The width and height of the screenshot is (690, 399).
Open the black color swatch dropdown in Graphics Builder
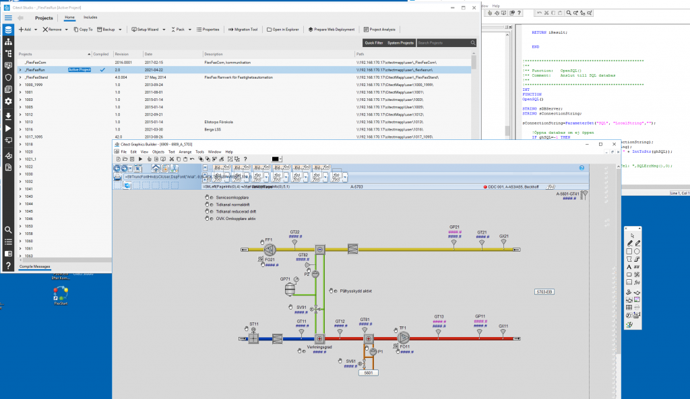(280, 159)
